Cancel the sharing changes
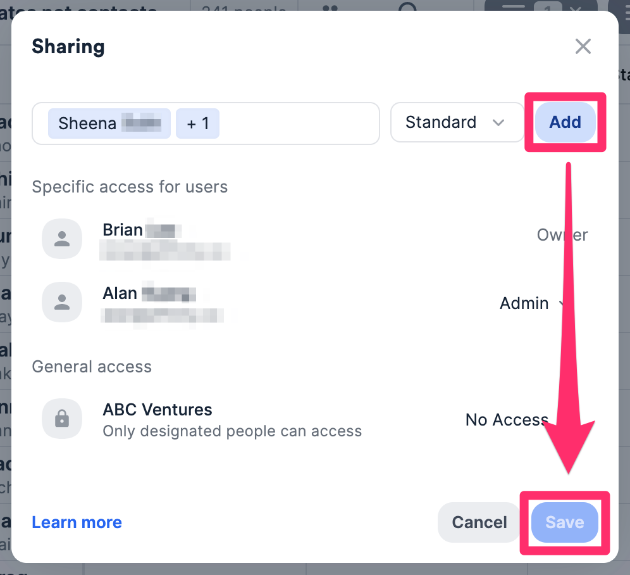 click(479, 522)
